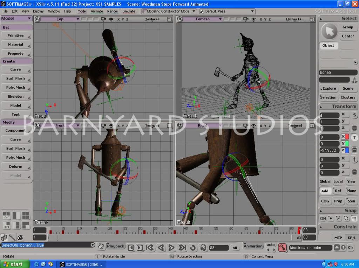The height and width of the screenshot is (268, 359).
Task: Click the bone5 object name field
Action: coord(338,73)
